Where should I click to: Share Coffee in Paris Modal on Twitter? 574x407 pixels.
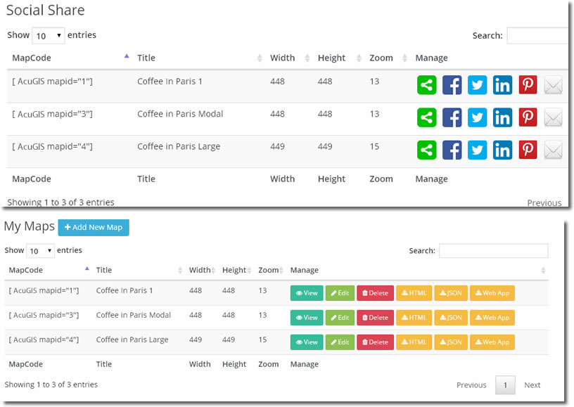click(x=477, y=117)
